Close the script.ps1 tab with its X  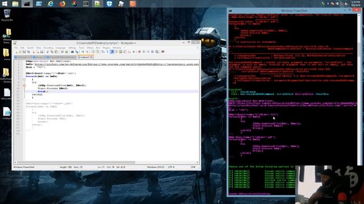(x=91, y=57)
